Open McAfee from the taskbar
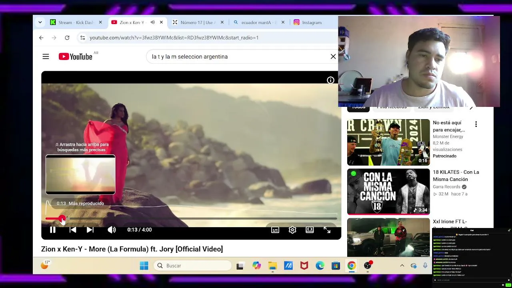Viewport: 512px width, 288px height. 304,266
